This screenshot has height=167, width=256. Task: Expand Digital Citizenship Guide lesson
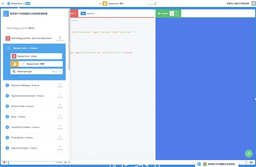point(27,96)
